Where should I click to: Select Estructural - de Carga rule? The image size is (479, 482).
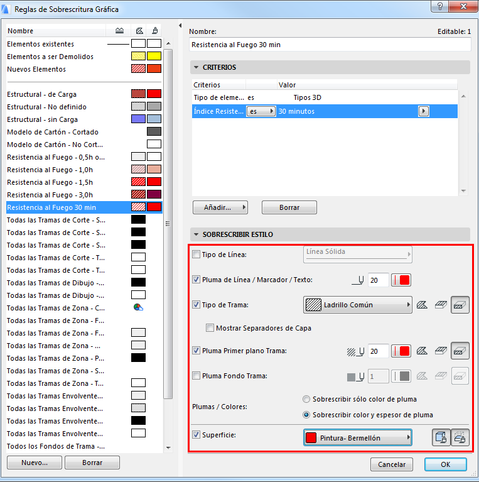(x=84, y=94)
